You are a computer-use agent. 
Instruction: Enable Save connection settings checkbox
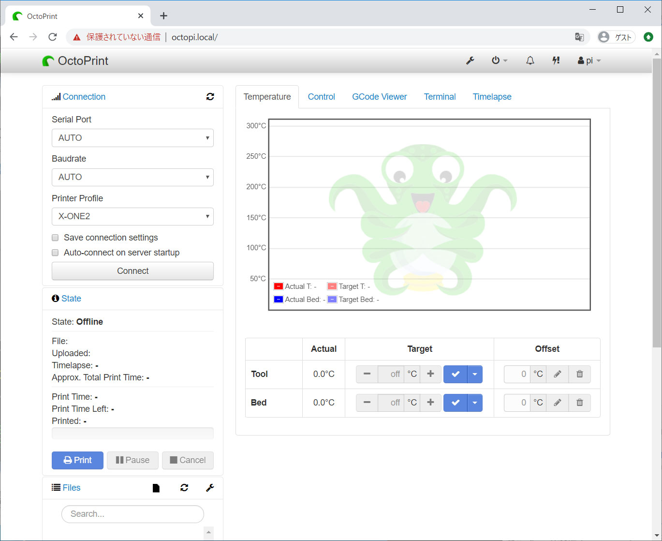point(55,238)
